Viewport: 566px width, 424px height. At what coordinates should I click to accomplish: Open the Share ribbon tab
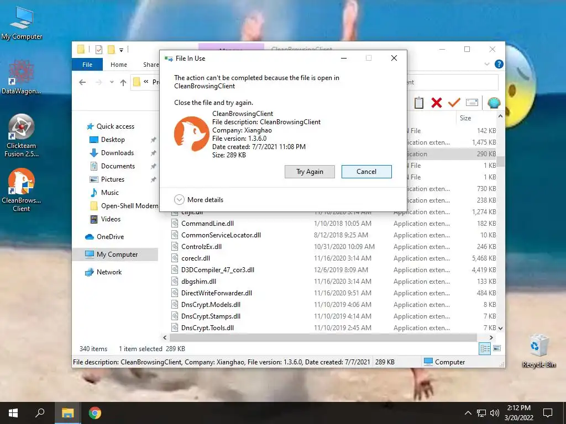151,65
